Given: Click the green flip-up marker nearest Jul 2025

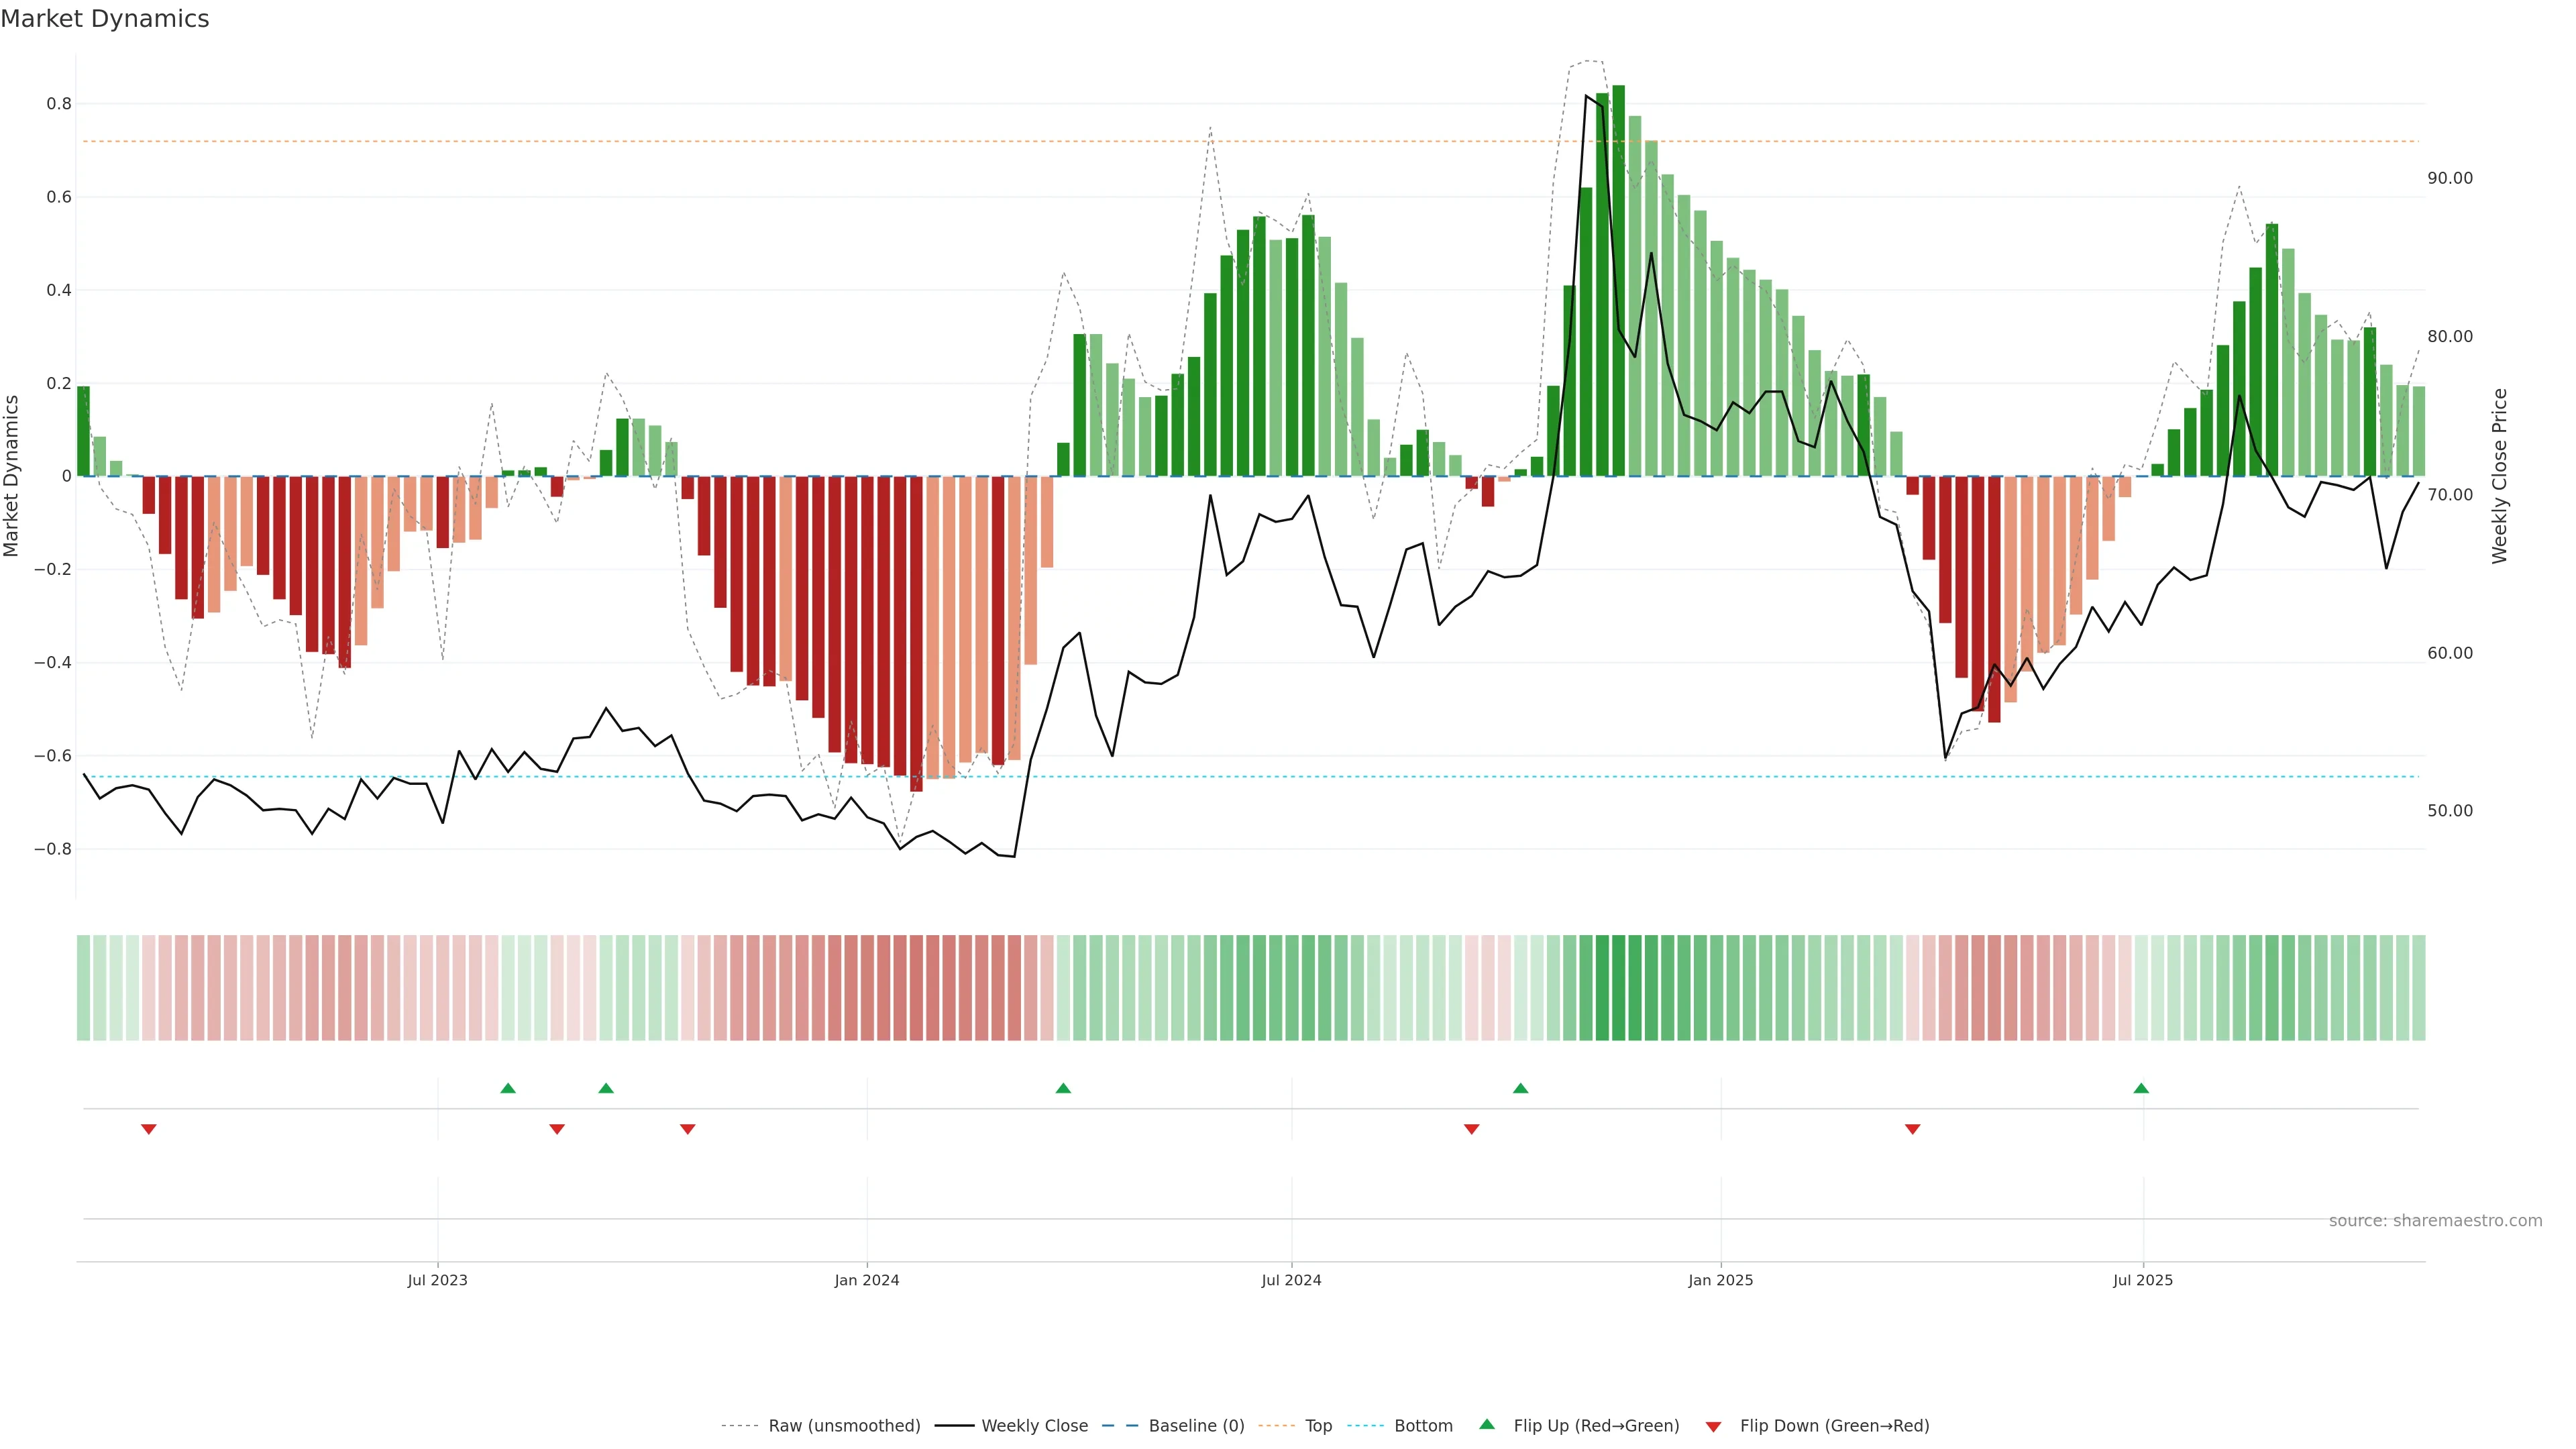Looking at the screenshot, I should pyautogui.click(x=2141, y=1088).
